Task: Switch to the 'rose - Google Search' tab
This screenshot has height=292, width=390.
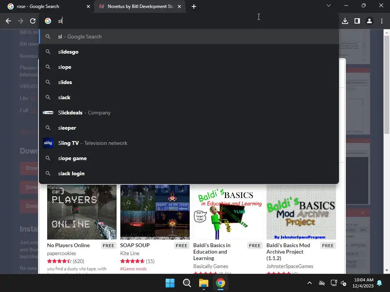Action: point(47,6)
